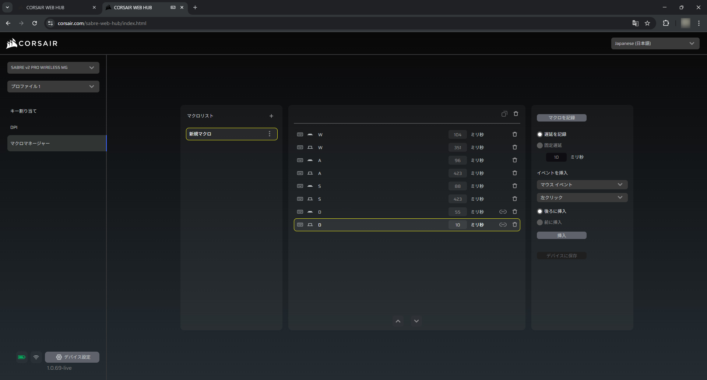Click the CORSAIR logo
The width and height of the screenshot is (707, 380).
(x=32, y=43)
